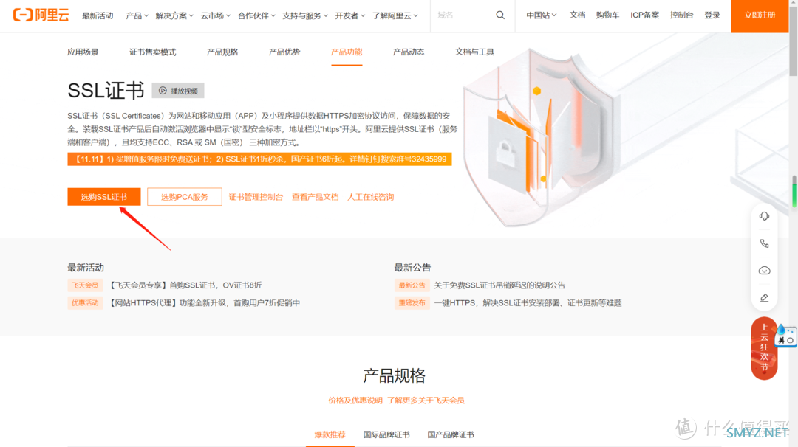Expand the 合作伙伴 dropdown menu
The image size is (798, 447).
256,15
